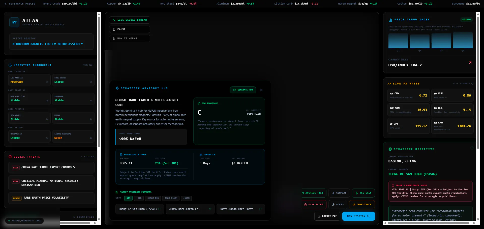Viewport: 484px width, 229px height.
Task: Pause the live global stream
Action: 130,29
